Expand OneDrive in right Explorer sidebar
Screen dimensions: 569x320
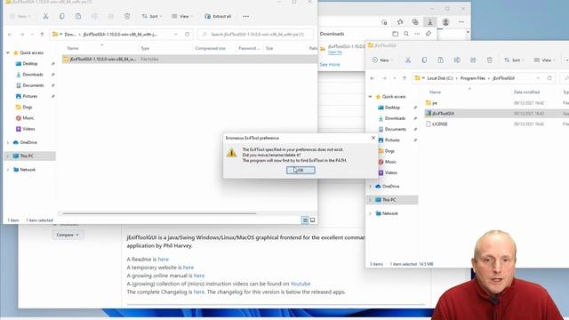click(x=371, y=187)
